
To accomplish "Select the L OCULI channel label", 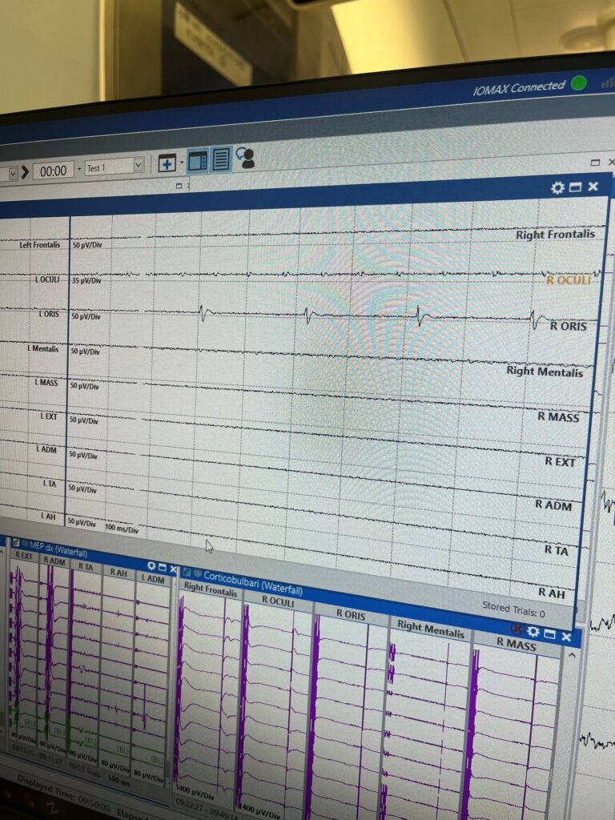I will [47, 279].
